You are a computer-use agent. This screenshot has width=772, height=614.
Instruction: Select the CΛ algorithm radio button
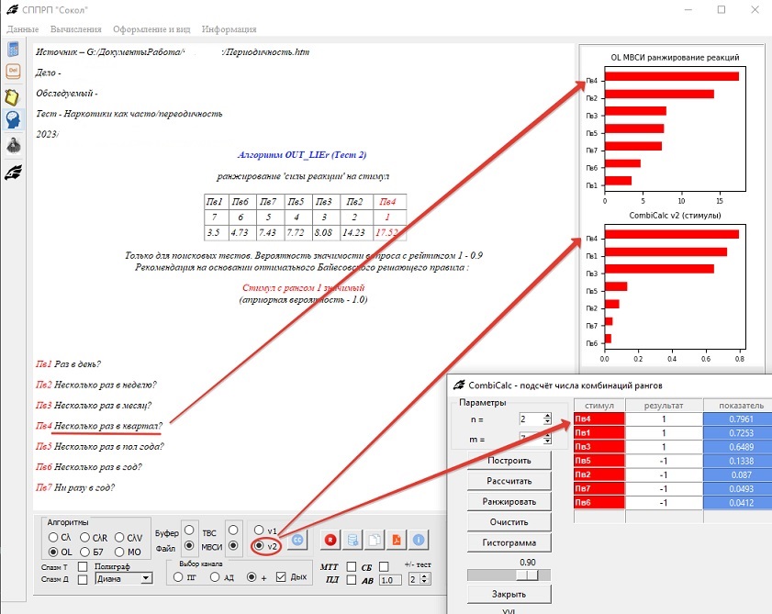coord(52,537)
